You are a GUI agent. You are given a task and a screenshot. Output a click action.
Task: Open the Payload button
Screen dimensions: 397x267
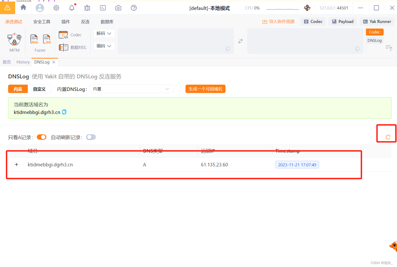[x=343, y=22]
